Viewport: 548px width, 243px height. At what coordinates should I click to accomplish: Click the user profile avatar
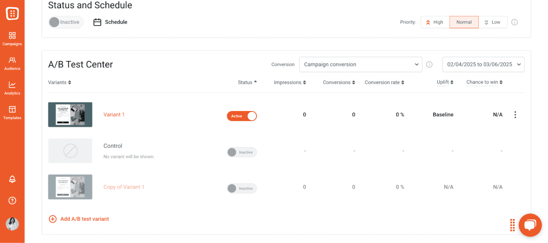pos(12,224)
